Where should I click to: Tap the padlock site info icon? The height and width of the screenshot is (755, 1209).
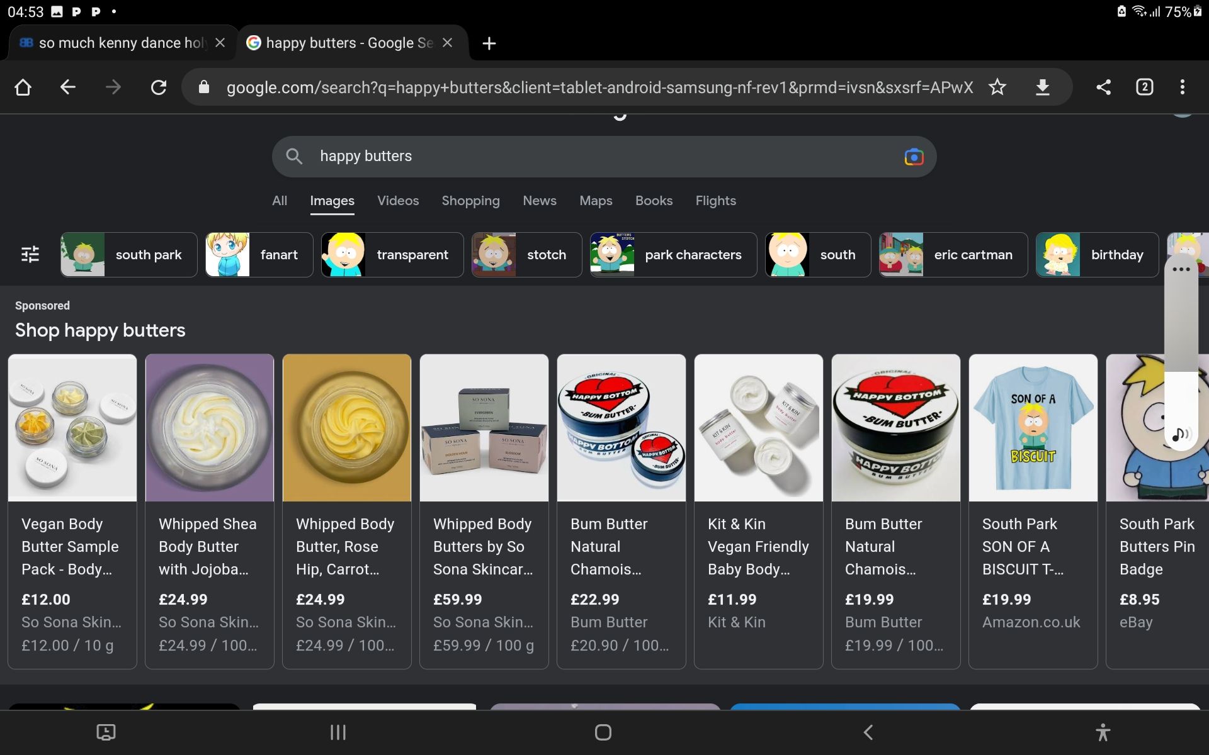[204, 87]
